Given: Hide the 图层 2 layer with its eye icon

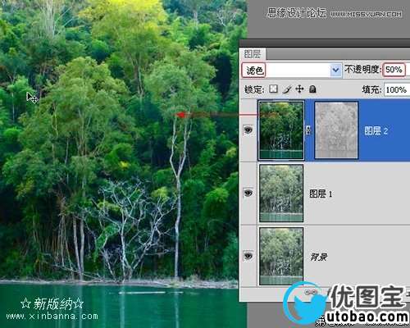Looking at the screenshot, I should [x=248, y=130].
